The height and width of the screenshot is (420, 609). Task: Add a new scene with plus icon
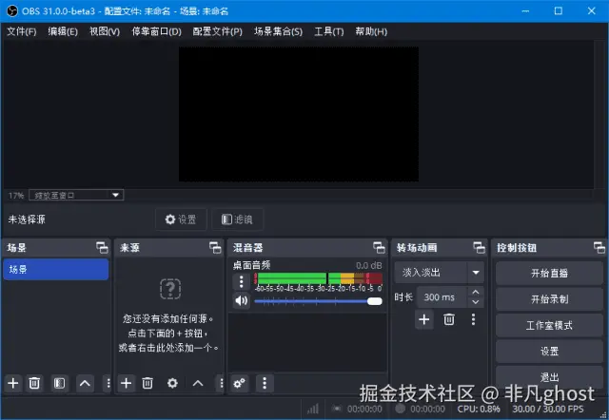(x=13, y=383)
